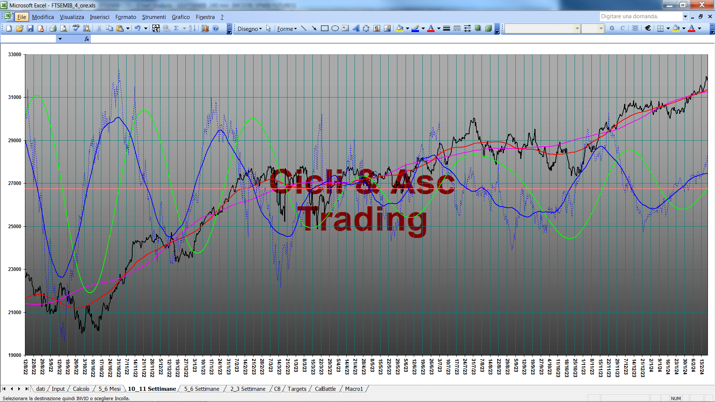Save the workbook with the floppy icon
This screenshot has height=402, width=715.
click(30, 28)
